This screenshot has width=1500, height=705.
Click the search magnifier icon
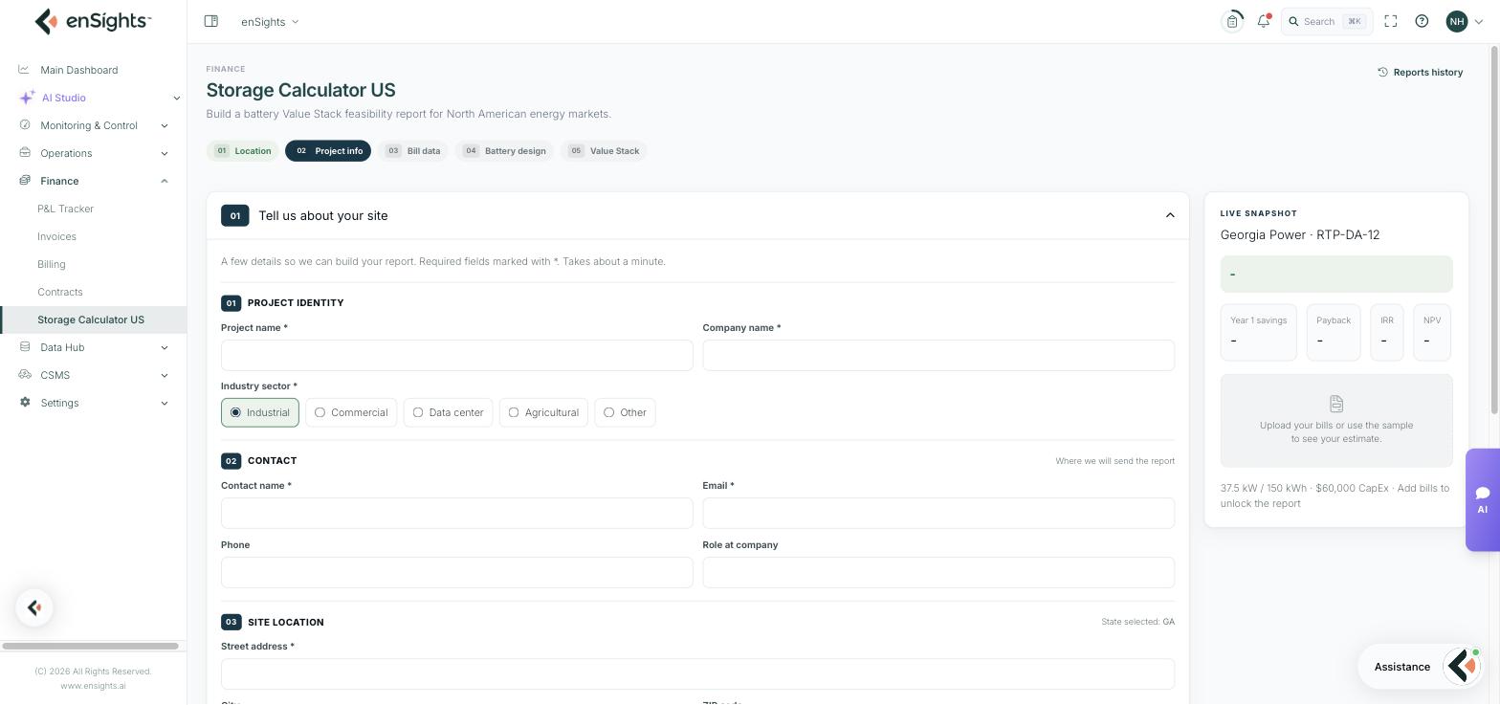pos(1293,21)
